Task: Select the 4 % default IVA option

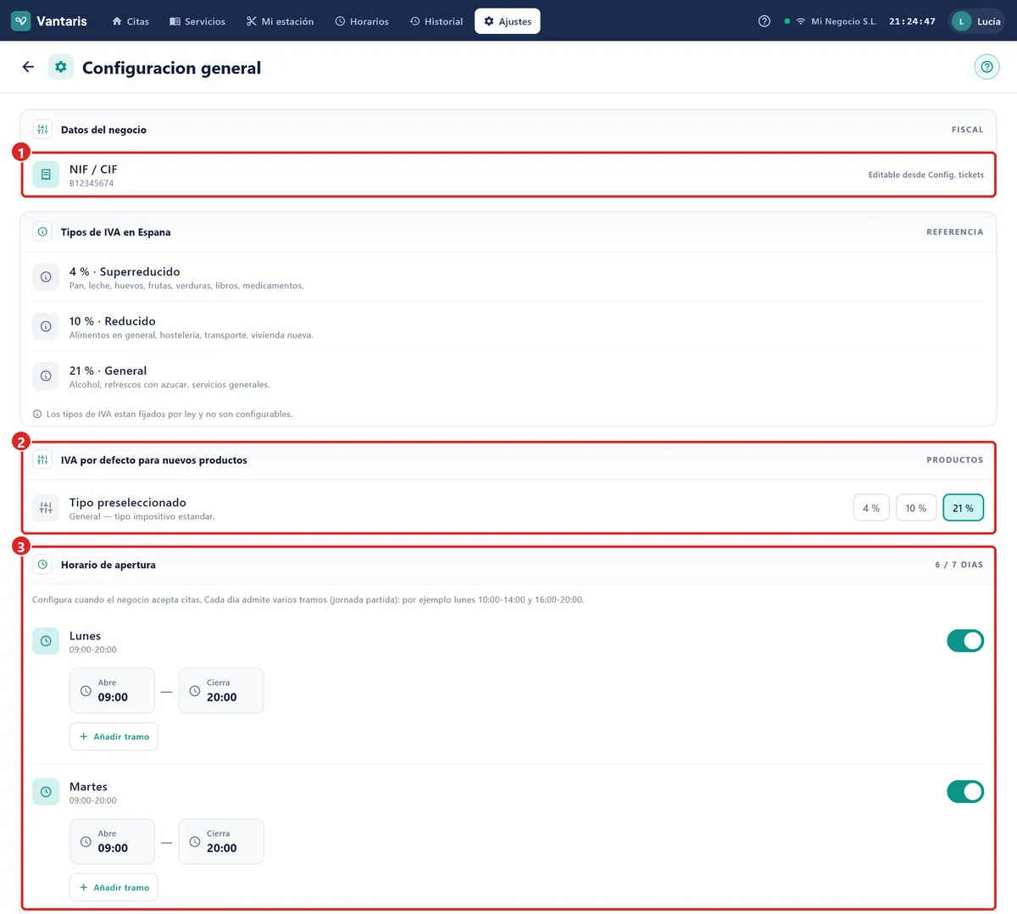Action: (x=871, y=508)
